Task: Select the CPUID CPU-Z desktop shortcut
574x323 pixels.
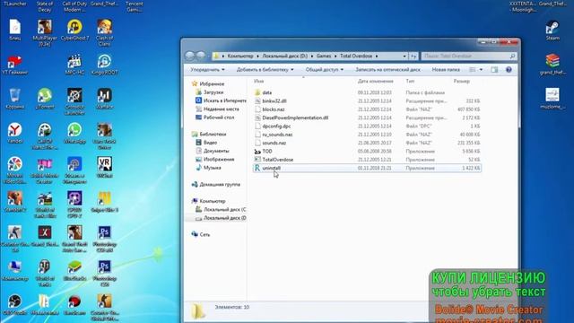Action: click(x=74, y=205)
